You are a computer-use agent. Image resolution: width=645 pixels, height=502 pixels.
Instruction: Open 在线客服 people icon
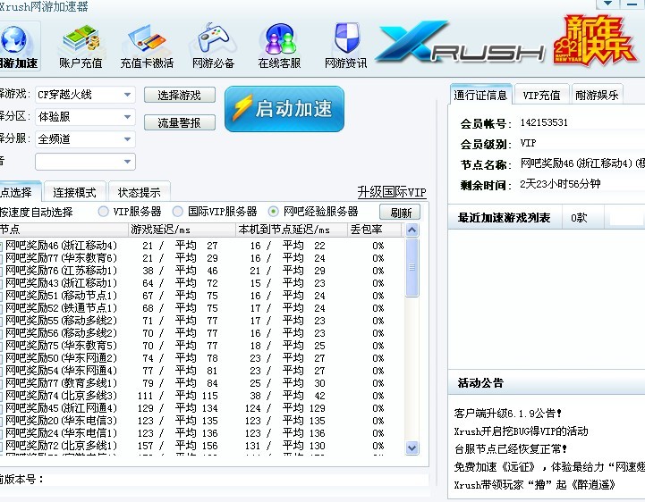coord(279,46)
